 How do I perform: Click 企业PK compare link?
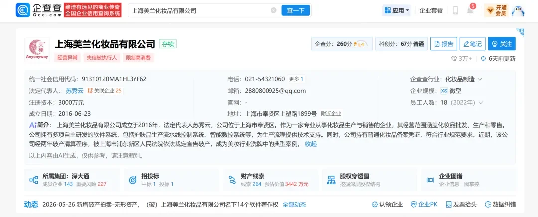click(424, 205)
